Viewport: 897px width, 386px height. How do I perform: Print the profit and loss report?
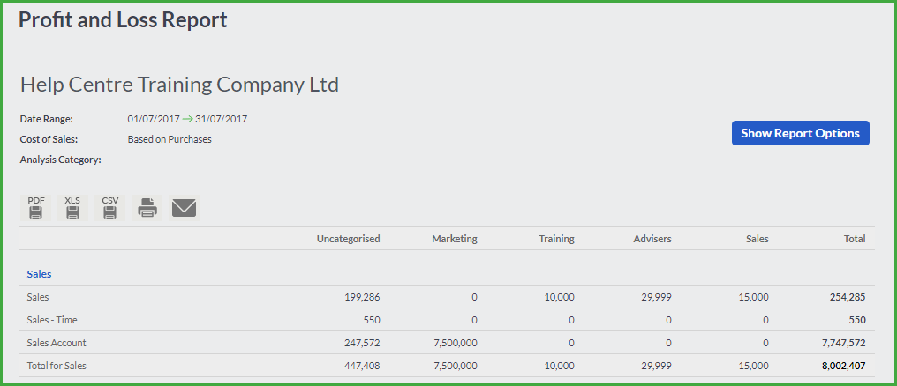(147, 208)
